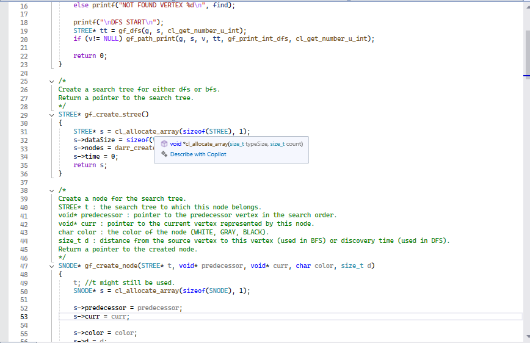Screen dimensions: 530x343
Task: Click 'gf_create_node' function name on line 47
Action: pyautogui.click(x=111, y=266)
